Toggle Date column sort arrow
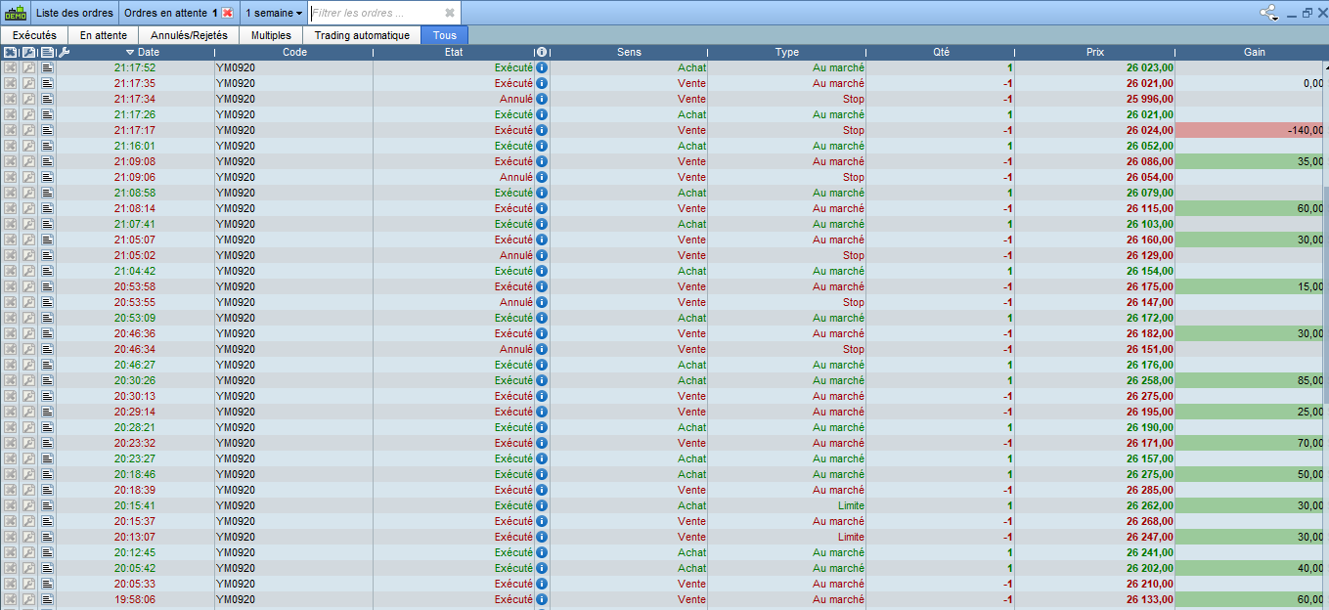Screen dimensions: 1329x610 [130, 52]
